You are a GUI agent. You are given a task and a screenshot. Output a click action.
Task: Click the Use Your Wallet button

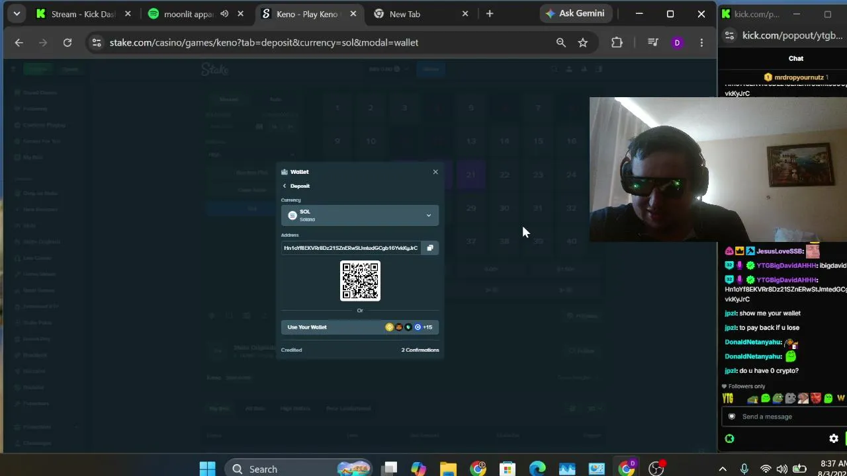click(x=360, y=327)
